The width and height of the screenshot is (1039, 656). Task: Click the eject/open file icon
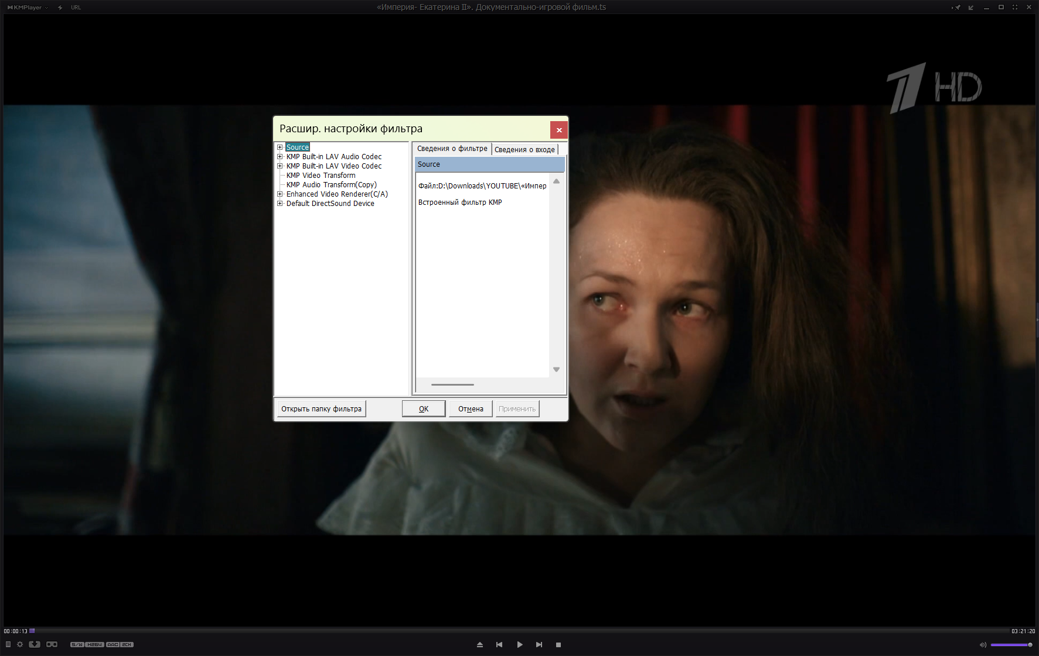pos(480,645)
